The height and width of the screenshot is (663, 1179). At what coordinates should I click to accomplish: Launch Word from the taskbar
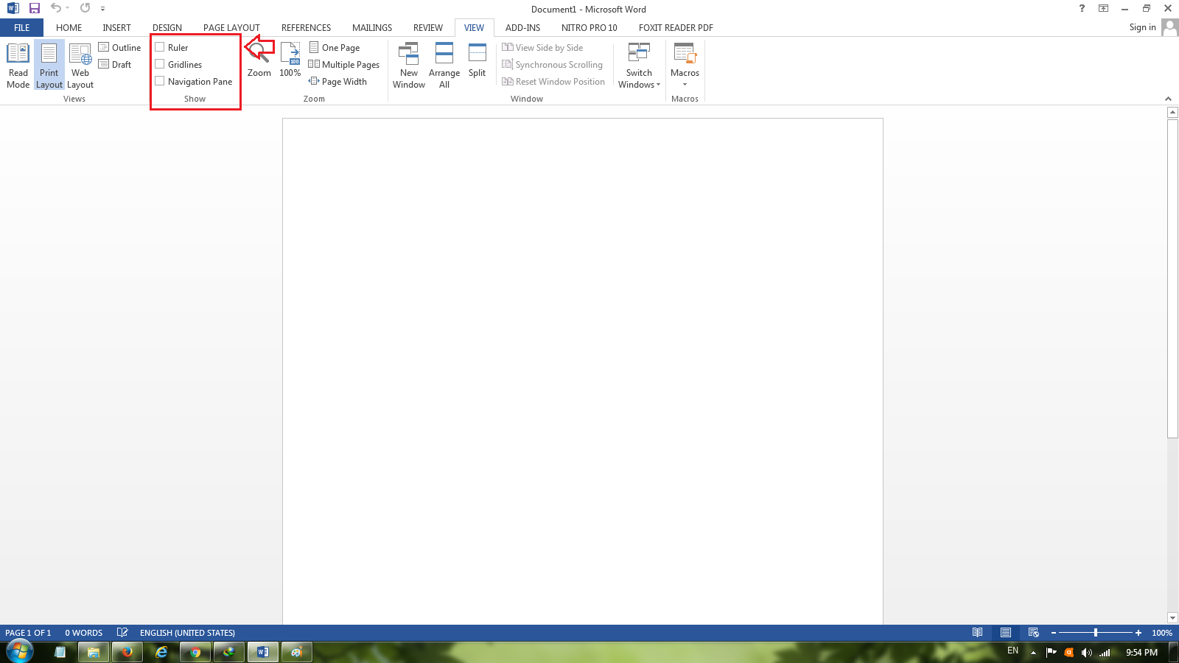click(x=262, y=652)
